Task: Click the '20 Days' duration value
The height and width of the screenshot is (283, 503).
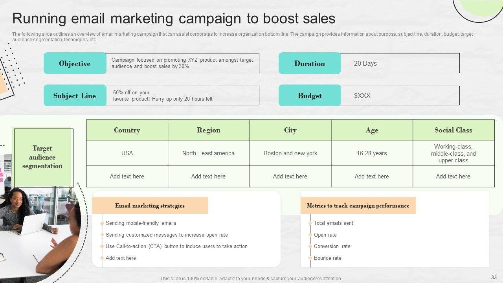Action: [x=365, y=63]
